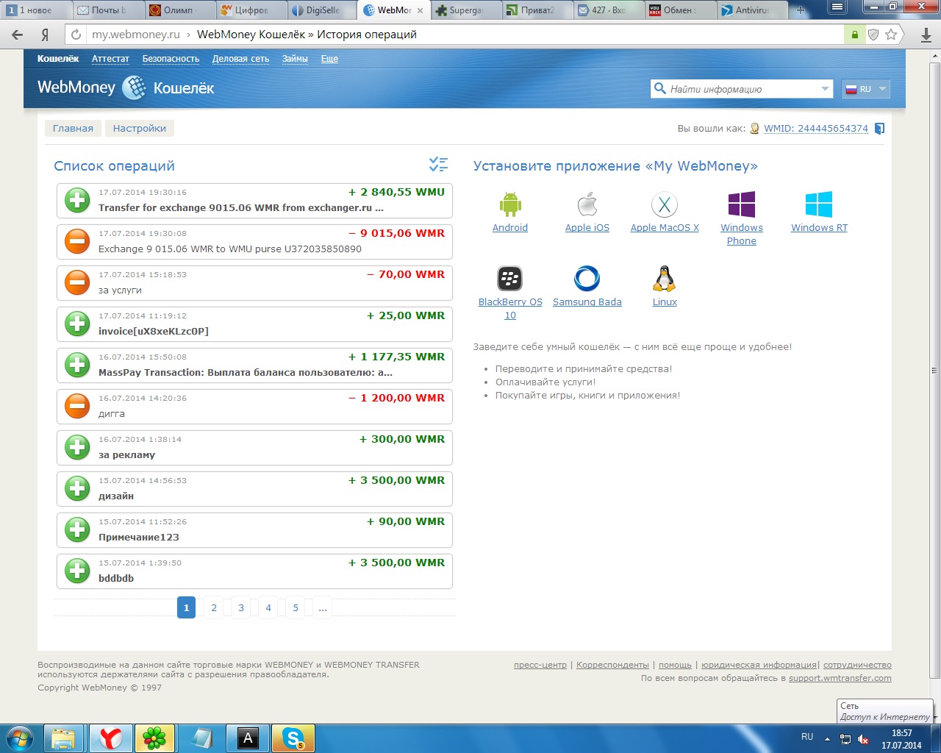Bookmark the page with the star icon
This screenshot has width=941, height=753.
point(891,35)
